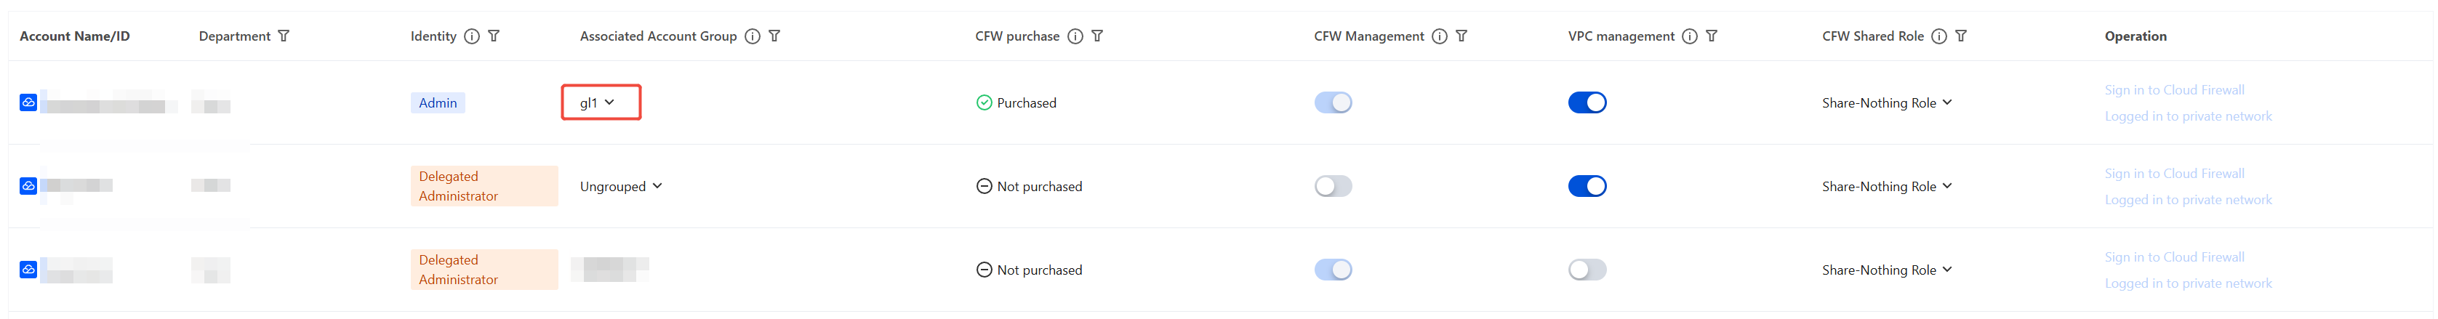Image resolution: width=2438 pixels, height=319 pixels.
Task: Click the Admin identity tag
Action: [437, 102]
